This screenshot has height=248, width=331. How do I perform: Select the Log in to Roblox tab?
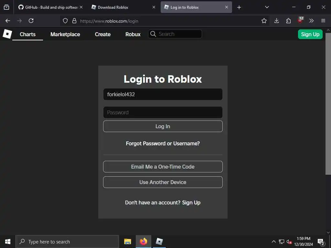(x=196, y=7)
